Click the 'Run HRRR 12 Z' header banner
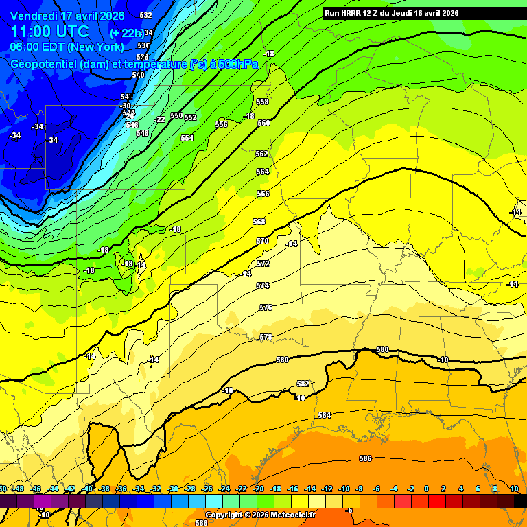The height and width of the screenshot is (527, 527). point(391,13)
